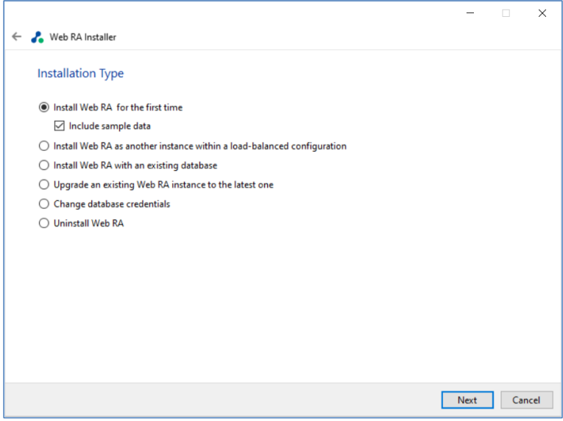Image resolution: width=563 pixels, height=421 pixels.
Task: Click the 'Uninstall Web RA' label text
Action: [89, 224]
